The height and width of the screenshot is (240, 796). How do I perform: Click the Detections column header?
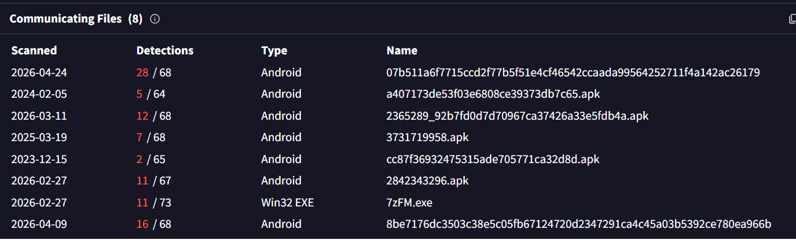pyautogui.click(x=165, y=50)
